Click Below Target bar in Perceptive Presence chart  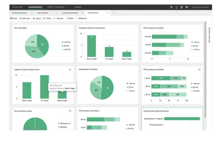click(x=127, y=54)
